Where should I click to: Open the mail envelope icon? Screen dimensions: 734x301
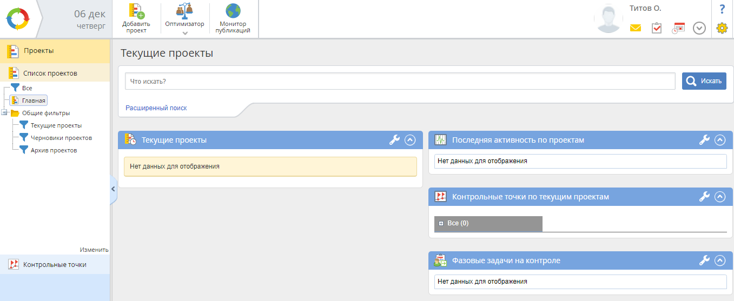pyautogui.click(x=636, y=28)
